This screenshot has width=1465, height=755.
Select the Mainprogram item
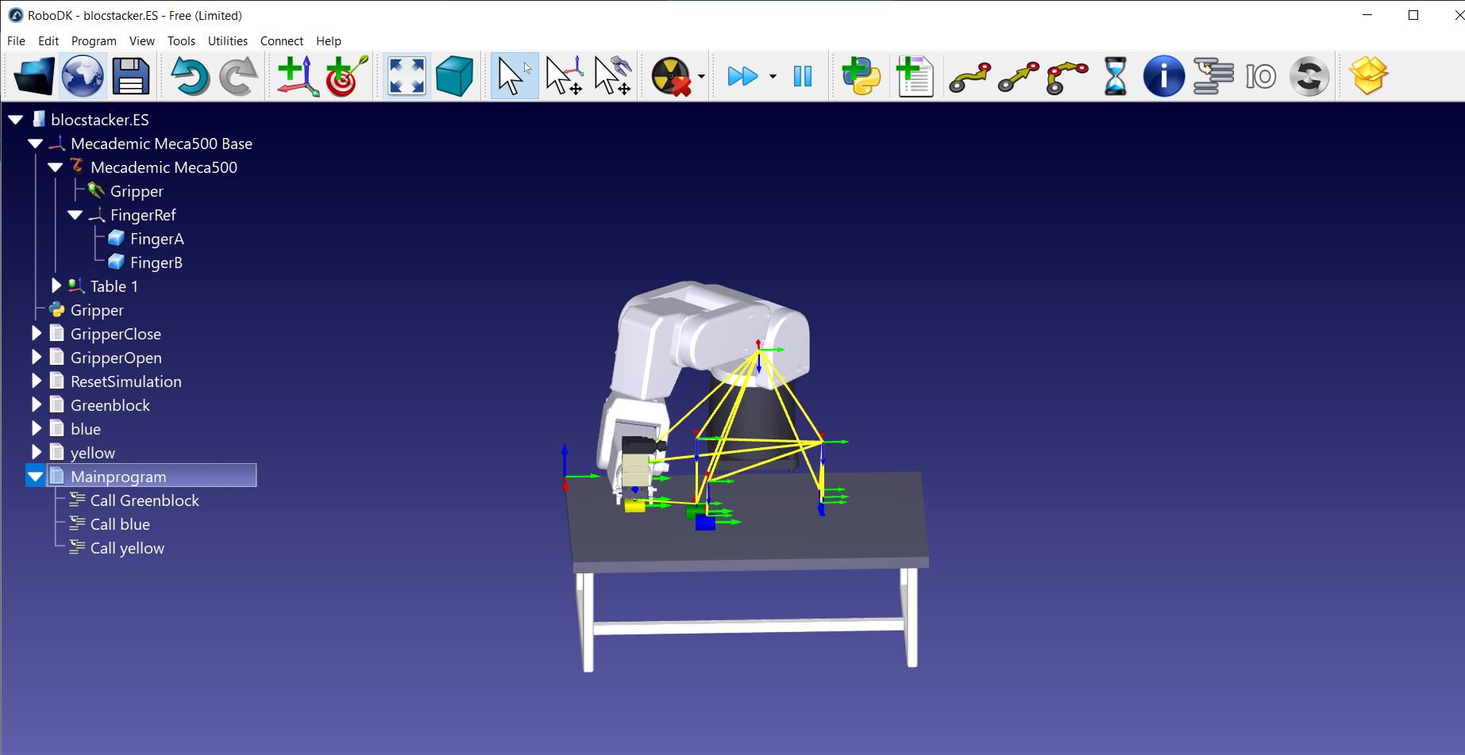point(118,477)
